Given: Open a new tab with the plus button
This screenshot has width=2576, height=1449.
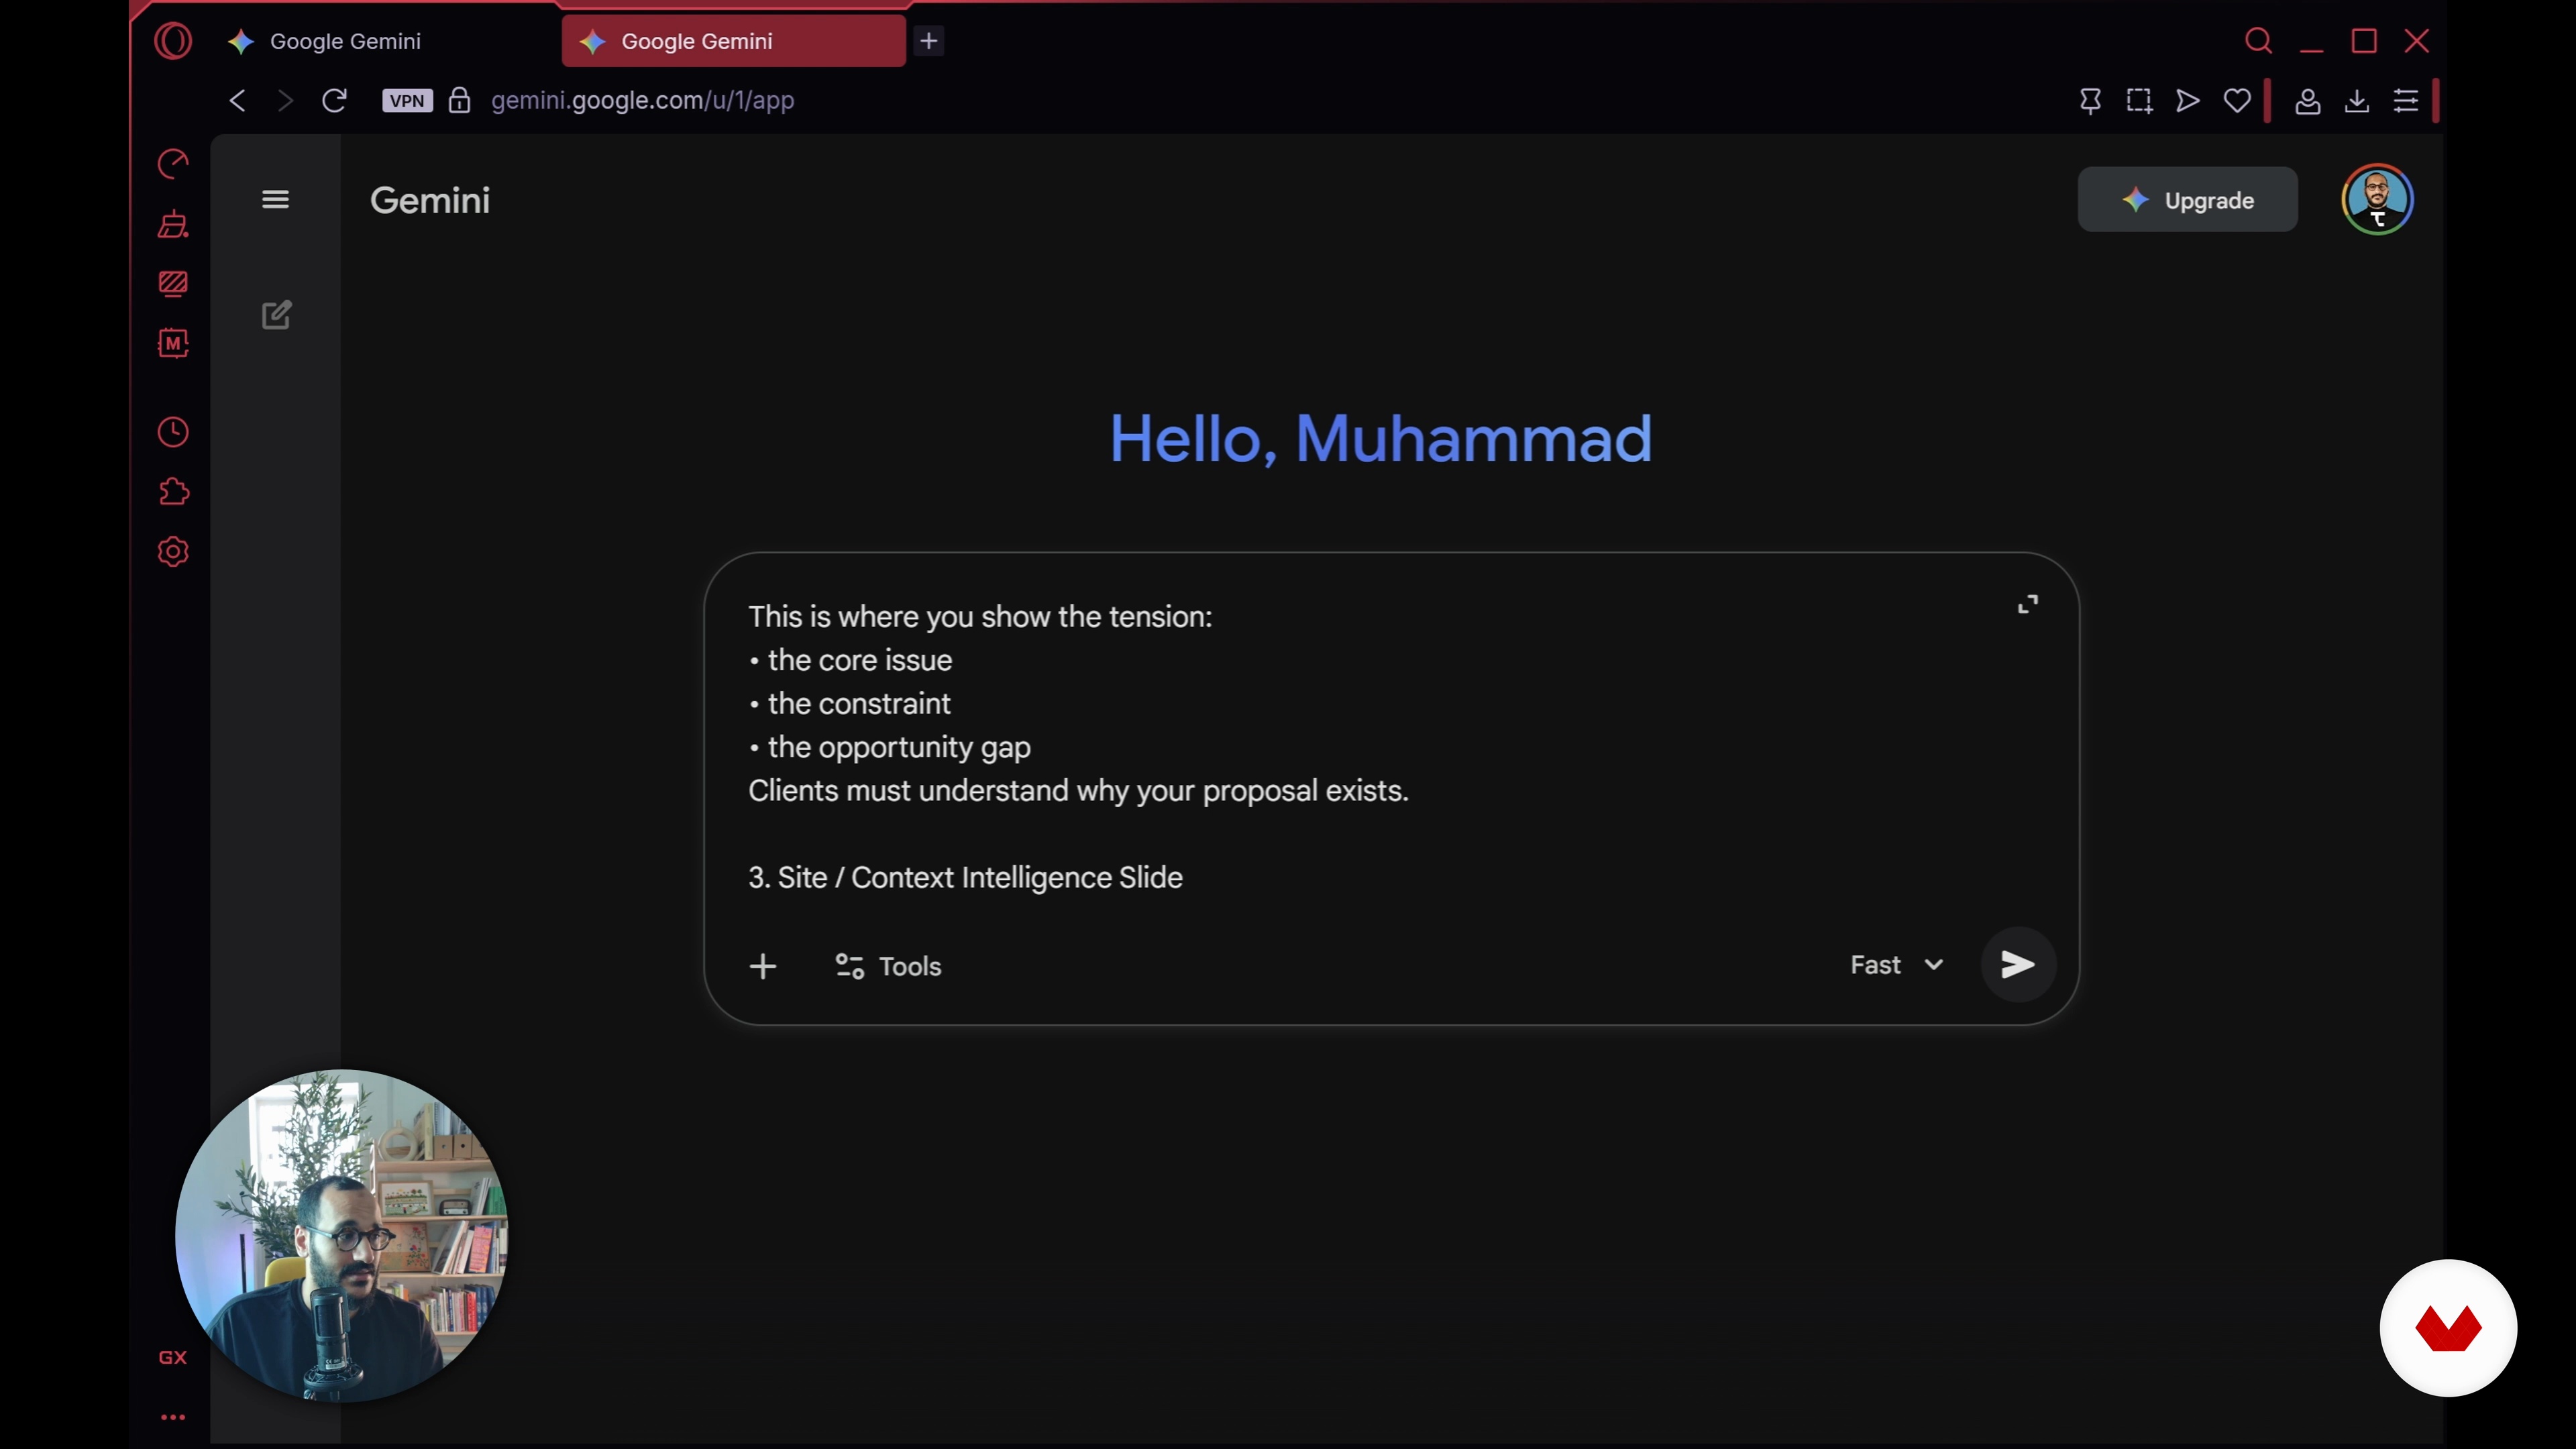Looking at the screenshot, I should [x=928, y=41].
